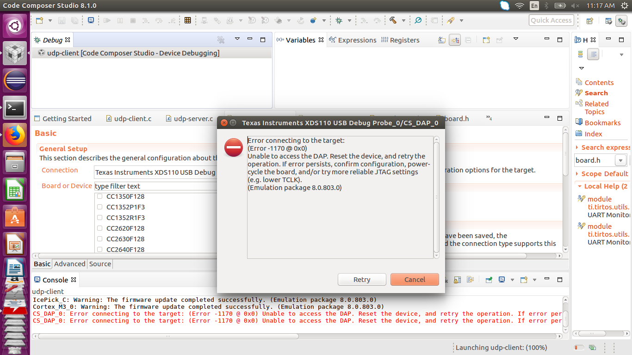
Task: Click the Firefox icon in the launcher
Action: [x=15, y=135]
